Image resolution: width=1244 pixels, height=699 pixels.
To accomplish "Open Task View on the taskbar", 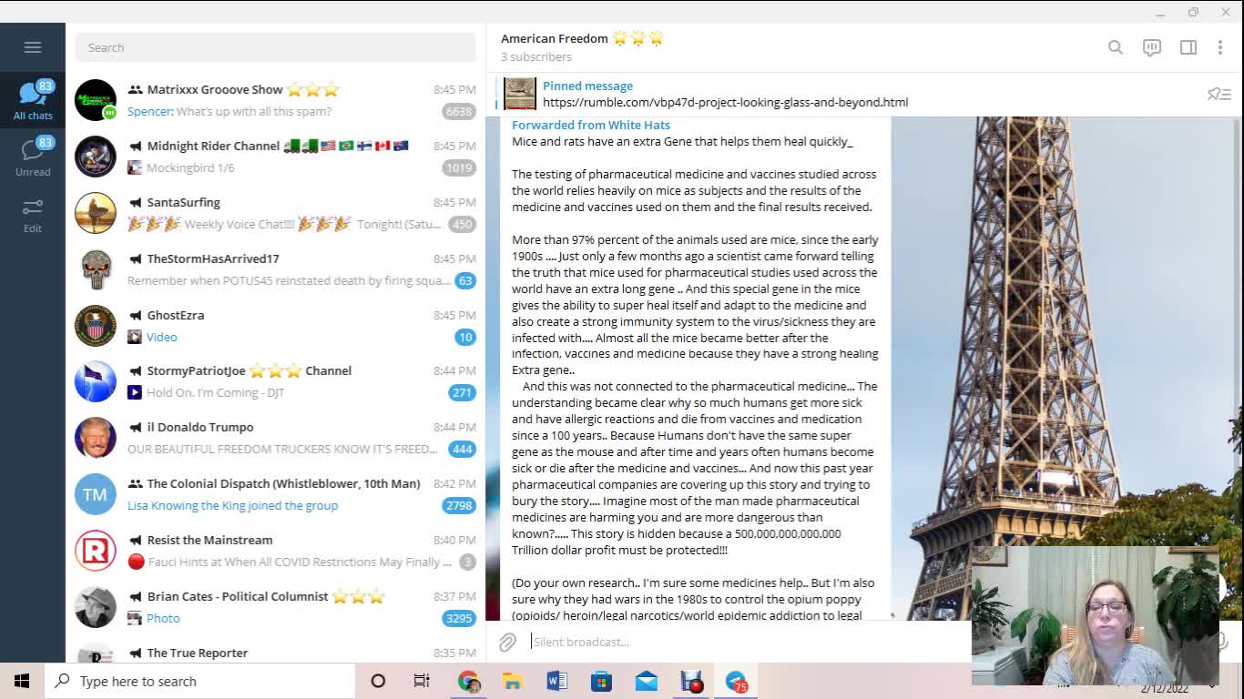I will pyautogui.click(x=422, y=681).
